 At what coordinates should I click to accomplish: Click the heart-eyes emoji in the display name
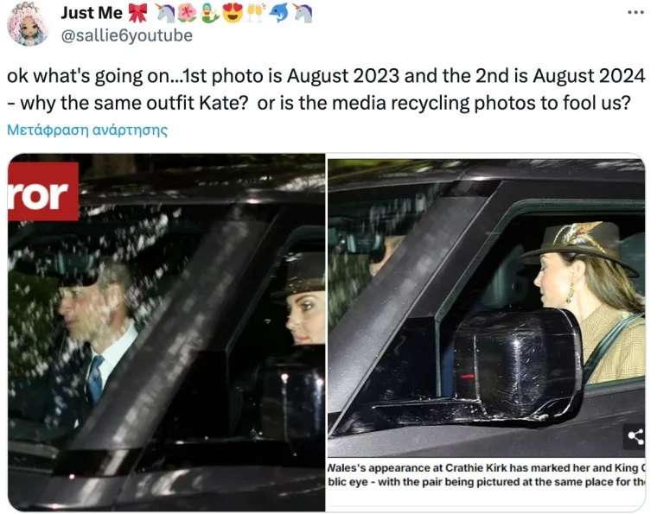(x=233, y=14)
